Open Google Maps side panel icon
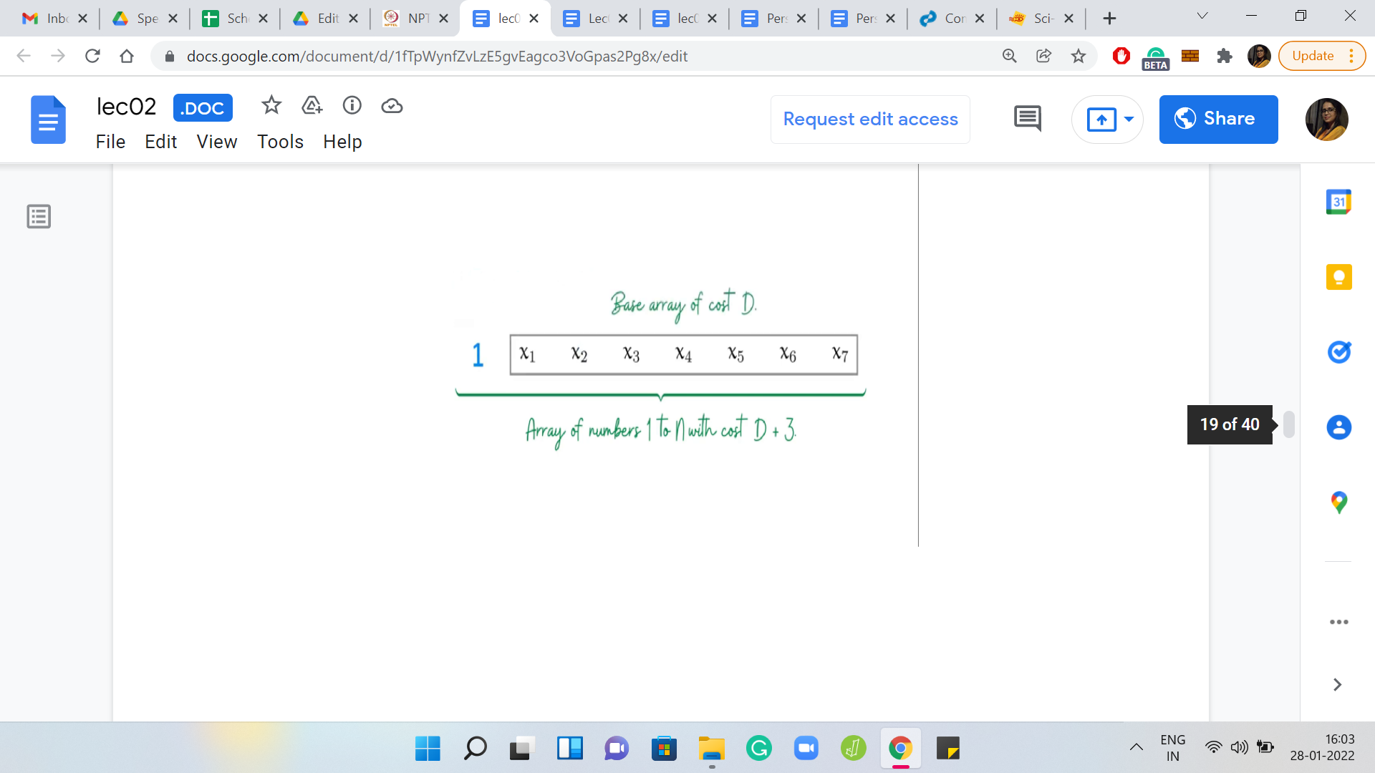Image resolution: width=1375 pixels, height=773 pixels. pos(1338,502)
